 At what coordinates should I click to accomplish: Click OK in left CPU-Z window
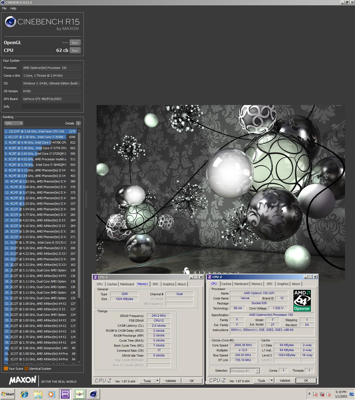pos(192,381)
